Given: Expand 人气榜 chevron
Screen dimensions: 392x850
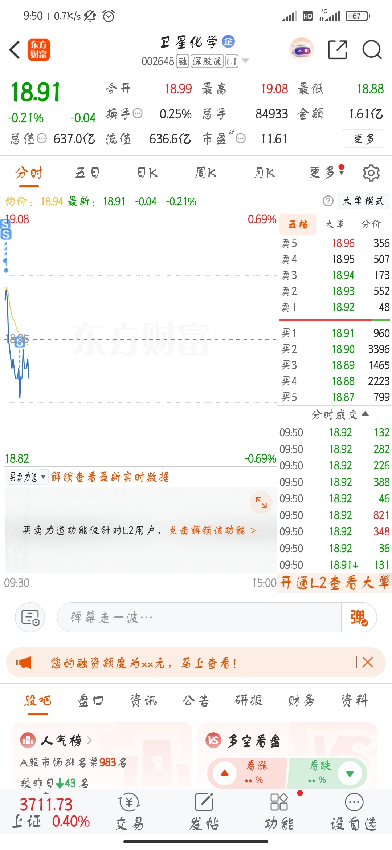Looking at the screenshot, I should (89, 740).
